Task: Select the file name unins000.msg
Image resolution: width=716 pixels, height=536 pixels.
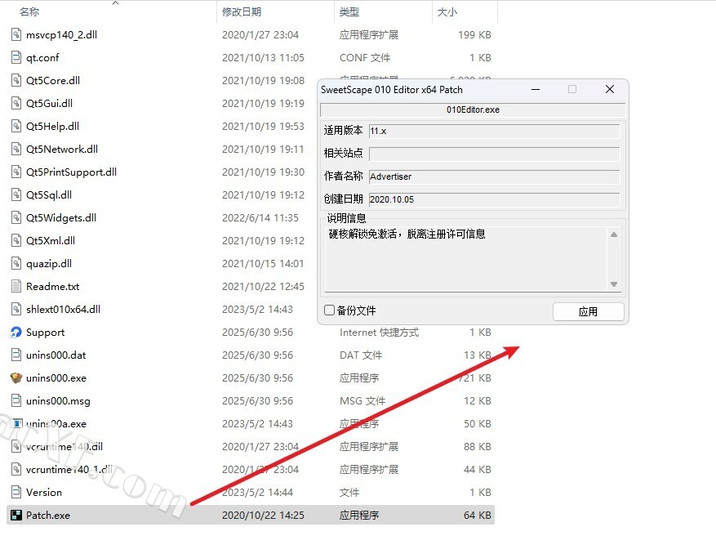Action: 58,401
